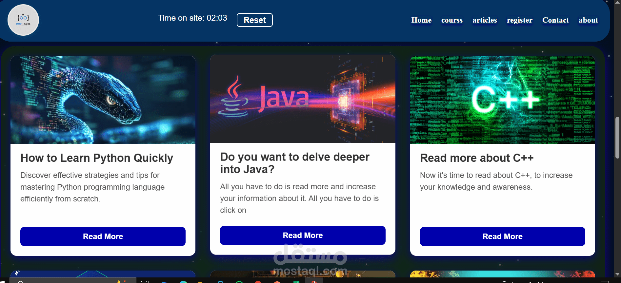
Task: Click the 'Discover effective strategies' Python description
Action: pyautogui.click(x=92, y=187)
